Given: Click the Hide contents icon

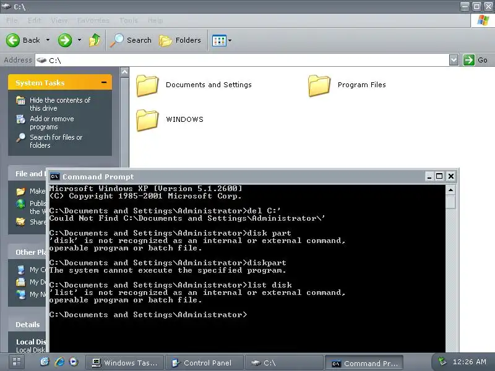Looking at the screenshot, I should point(21,100).
